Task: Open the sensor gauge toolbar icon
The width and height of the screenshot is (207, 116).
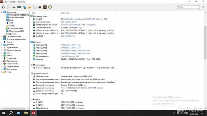Action: pos(50,7)
